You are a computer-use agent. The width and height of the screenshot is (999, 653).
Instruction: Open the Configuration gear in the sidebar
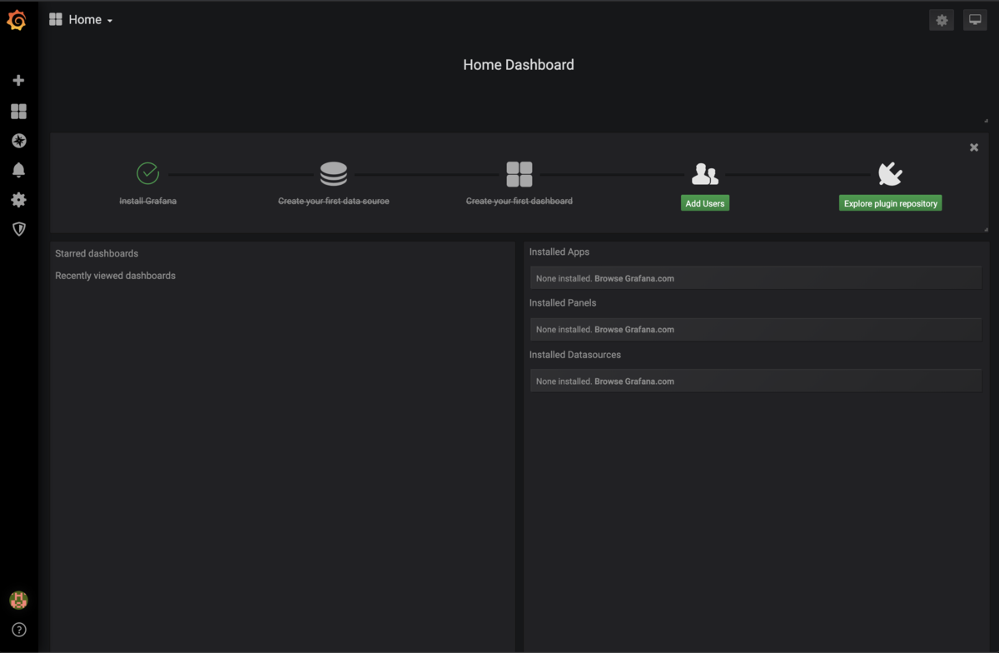pyautogui.click(x=18, y=200)
